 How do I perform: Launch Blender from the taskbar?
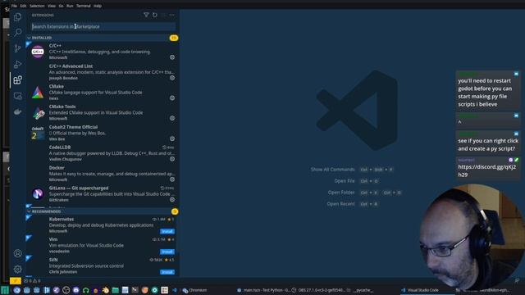click(x=106, y=290)
